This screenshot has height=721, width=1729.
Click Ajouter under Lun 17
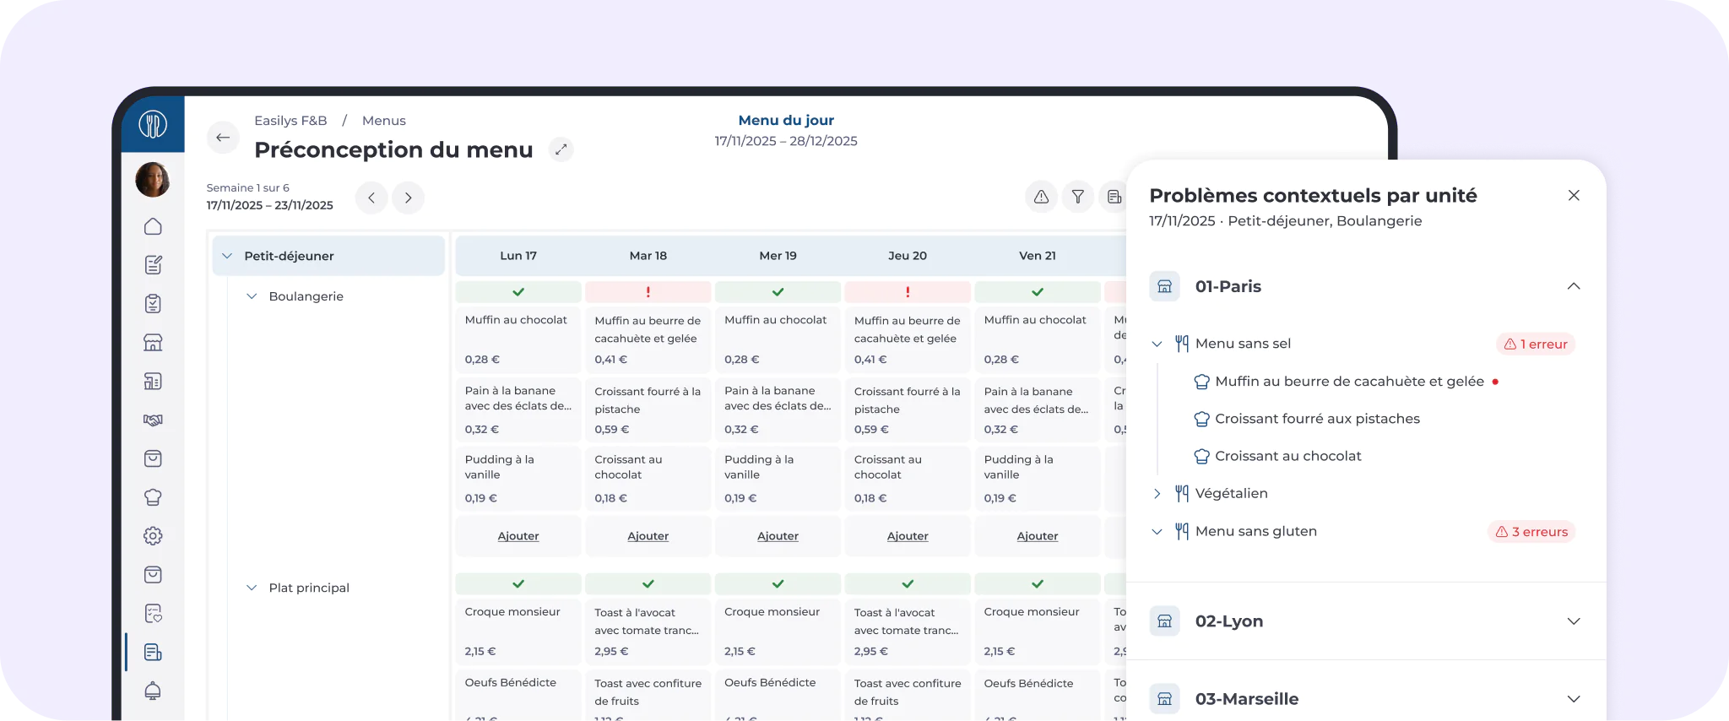coord(518,536)
